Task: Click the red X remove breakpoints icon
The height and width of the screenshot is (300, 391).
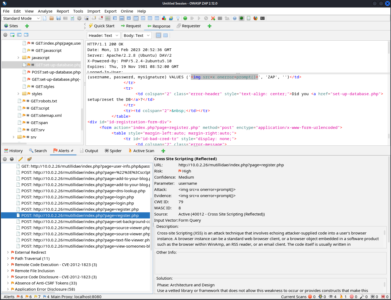Action: click(213, 18)
